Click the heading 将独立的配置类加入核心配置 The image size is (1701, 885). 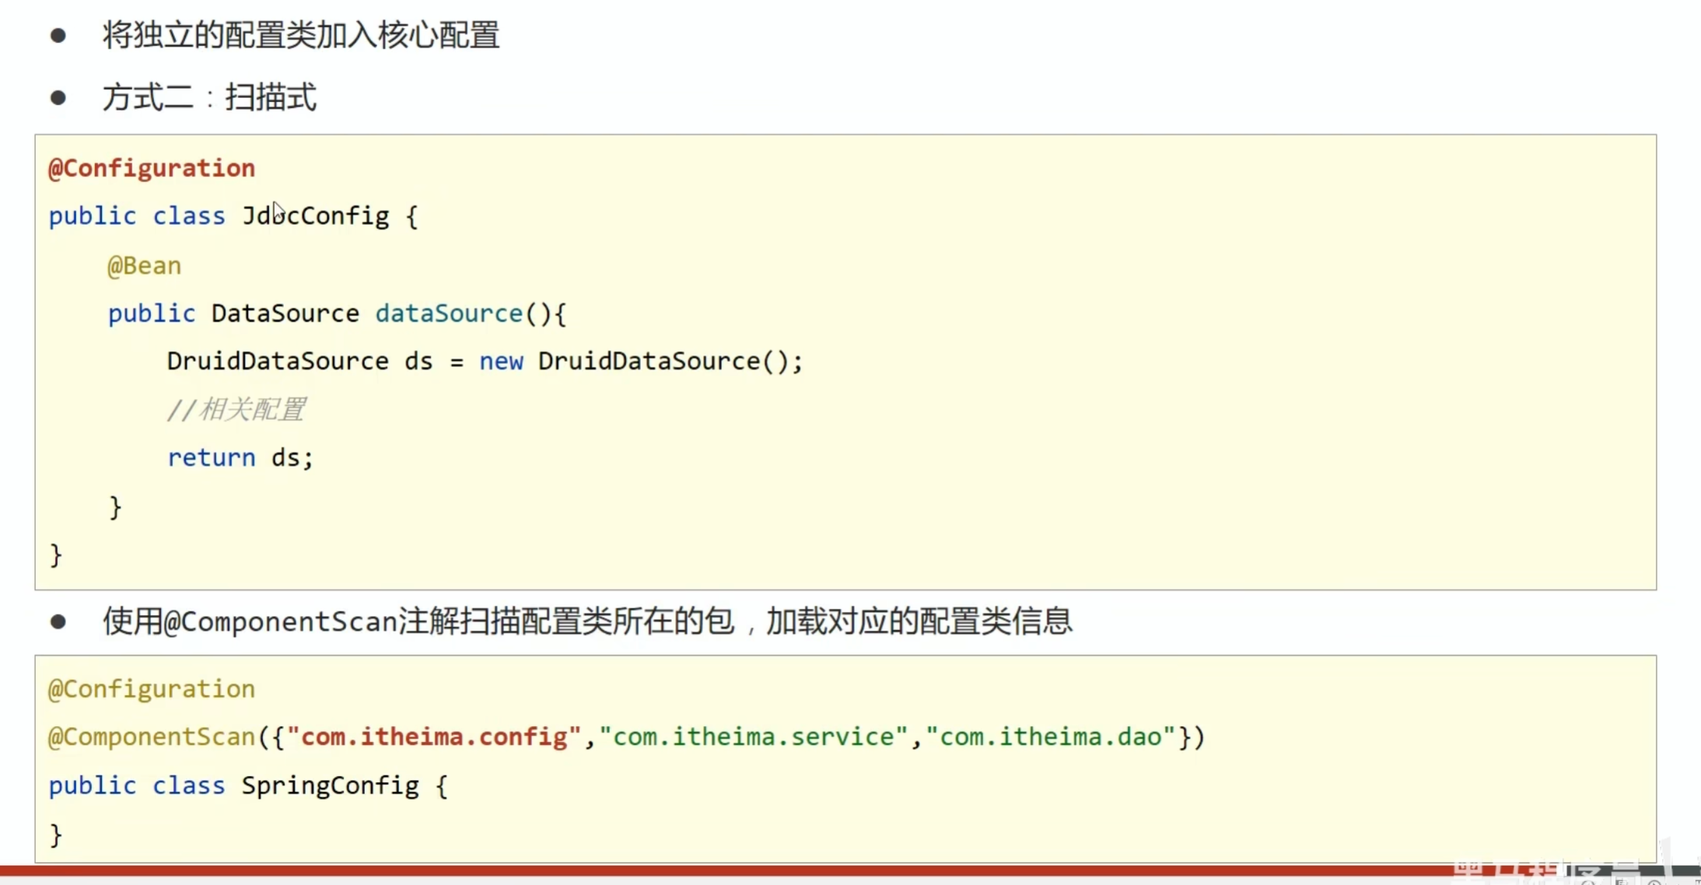pos(301,35)
